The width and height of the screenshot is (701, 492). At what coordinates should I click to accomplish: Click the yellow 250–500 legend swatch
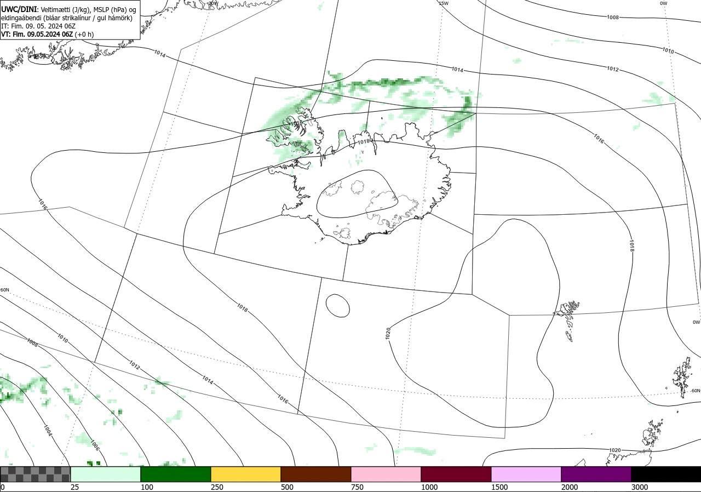(246, 474)
